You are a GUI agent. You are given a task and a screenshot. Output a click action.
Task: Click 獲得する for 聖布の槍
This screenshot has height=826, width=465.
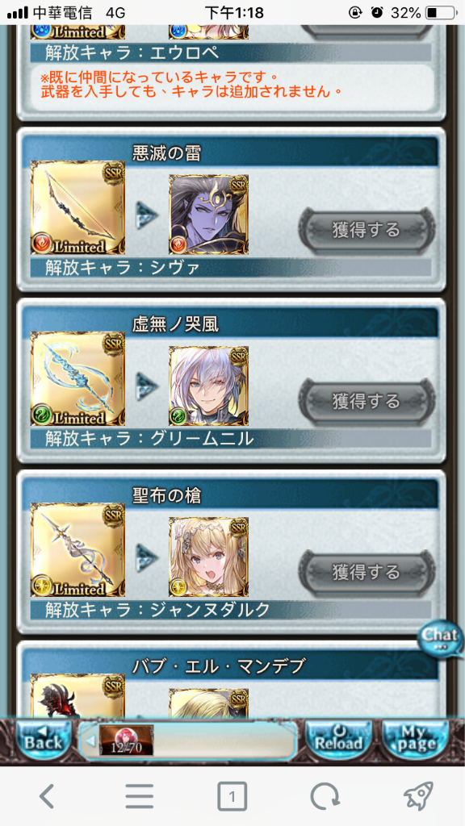pyautogui.click(x=367, y=573)
